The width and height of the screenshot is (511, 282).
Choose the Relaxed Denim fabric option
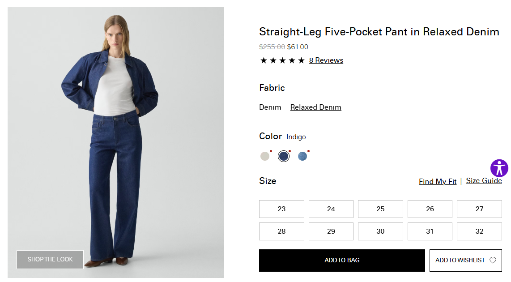pyautogui.click(x=315, y=107)
